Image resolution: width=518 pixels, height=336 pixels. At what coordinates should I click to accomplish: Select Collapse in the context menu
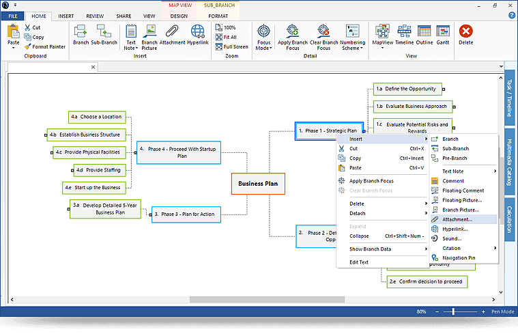pyautogui.click(x=382, y=236)
